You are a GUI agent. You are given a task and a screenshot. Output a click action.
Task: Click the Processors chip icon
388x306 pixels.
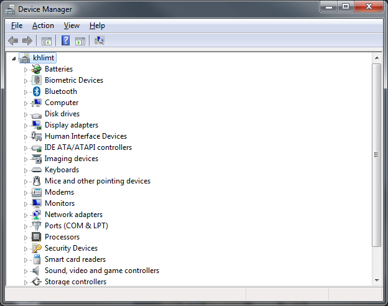37,237
